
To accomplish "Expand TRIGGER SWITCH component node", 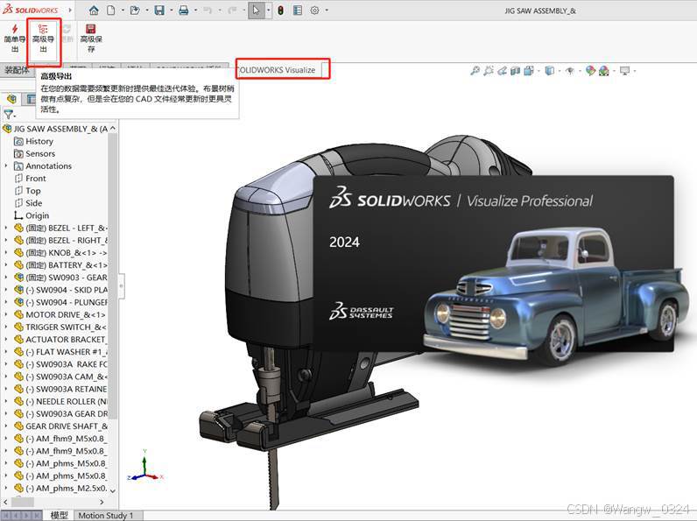I will click(x=6, y=327).
